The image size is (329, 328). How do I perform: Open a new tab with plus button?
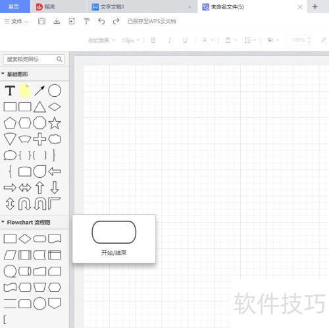click(315, 7)
